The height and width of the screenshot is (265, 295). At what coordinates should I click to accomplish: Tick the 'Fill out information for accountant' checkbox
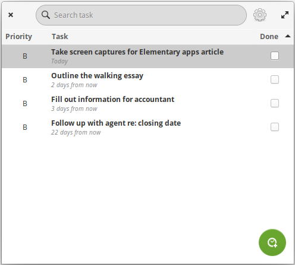pos(275,103)
